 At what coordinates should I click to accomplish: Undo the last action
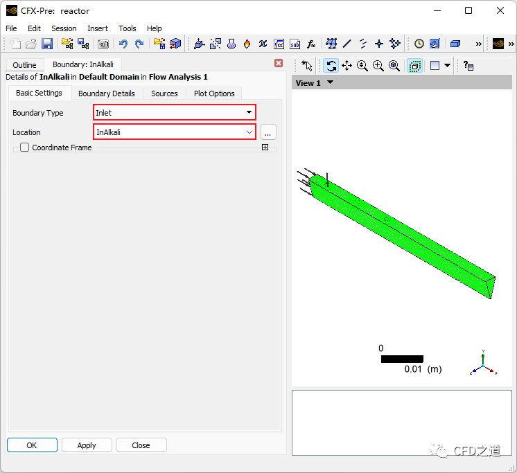click(123, 44)
